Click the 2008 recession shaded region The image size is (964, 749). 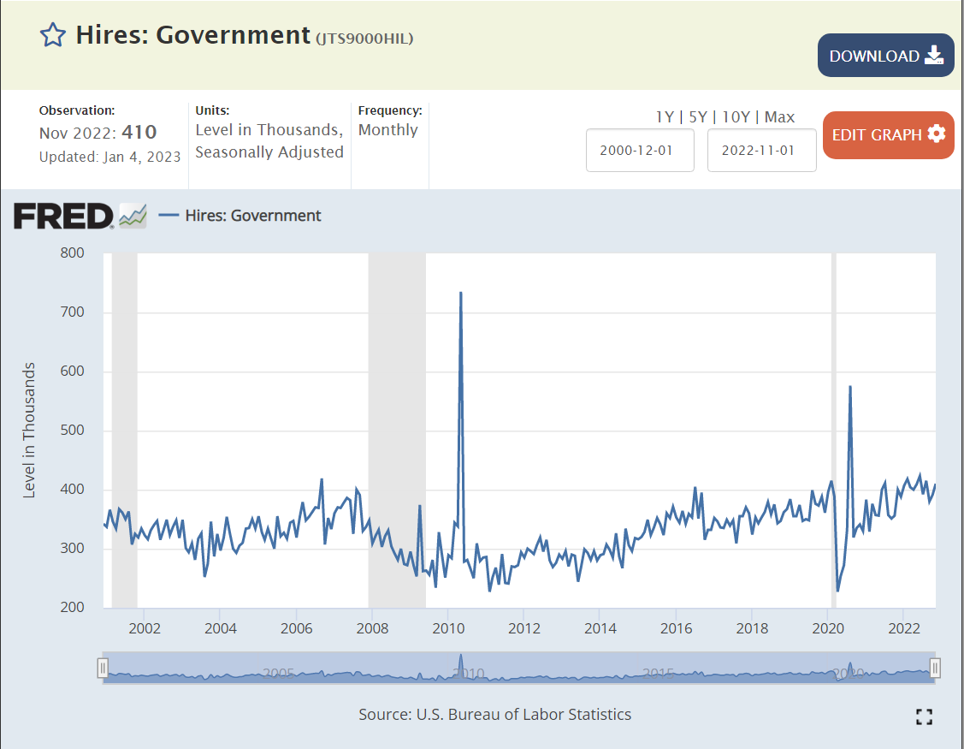[397, 428]
